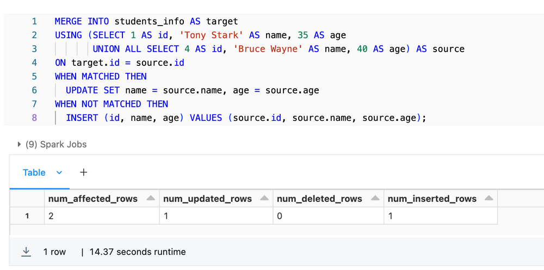Select the num_affected_rows column header

(x=93, y=199)
